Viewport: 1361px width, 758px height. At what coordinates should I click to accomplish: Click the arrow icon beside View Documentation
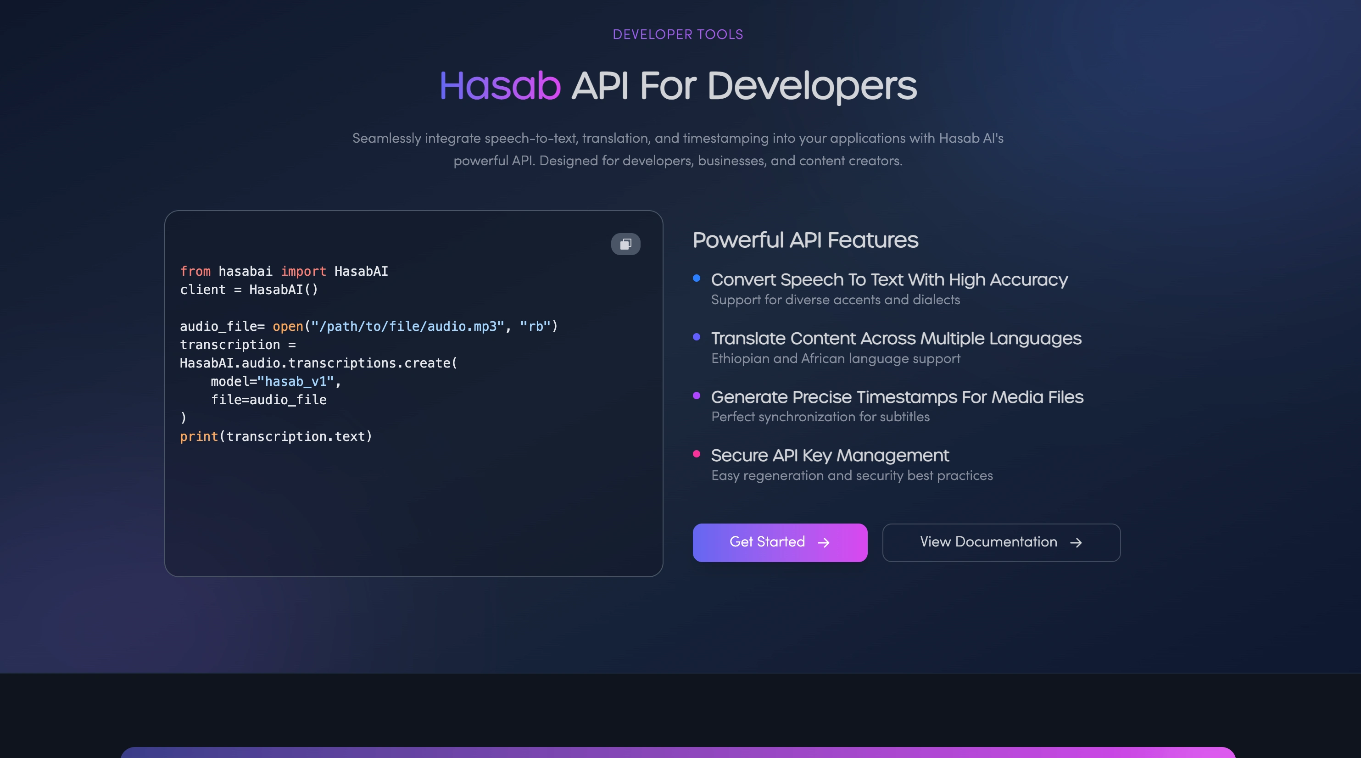click(x=1076, y=542)
